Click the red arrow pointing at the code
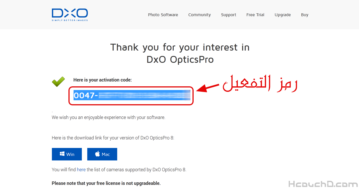The image size is (359, 188). [207, 87]
